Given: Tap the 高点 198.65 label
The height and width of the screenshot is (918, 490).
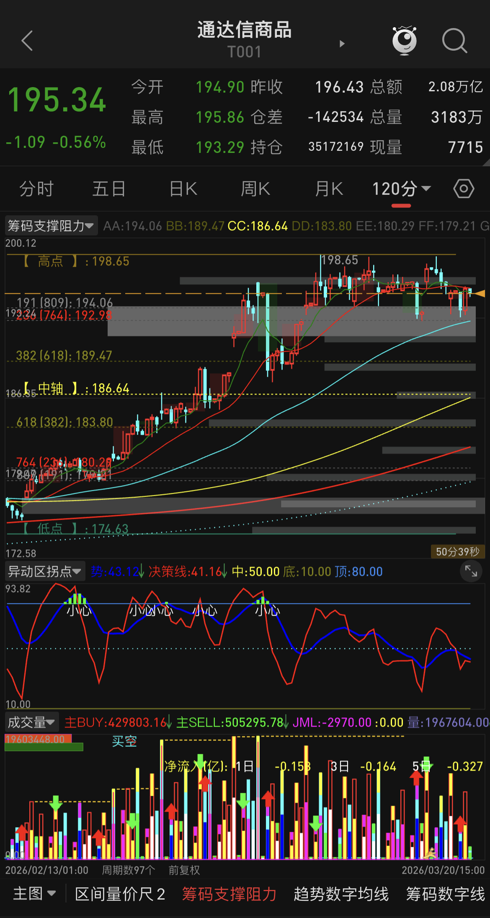Looking at the screenshot, I should (76, 261).
